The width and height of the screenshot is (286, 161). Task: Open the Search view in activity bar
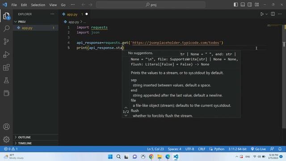point(6,29)
